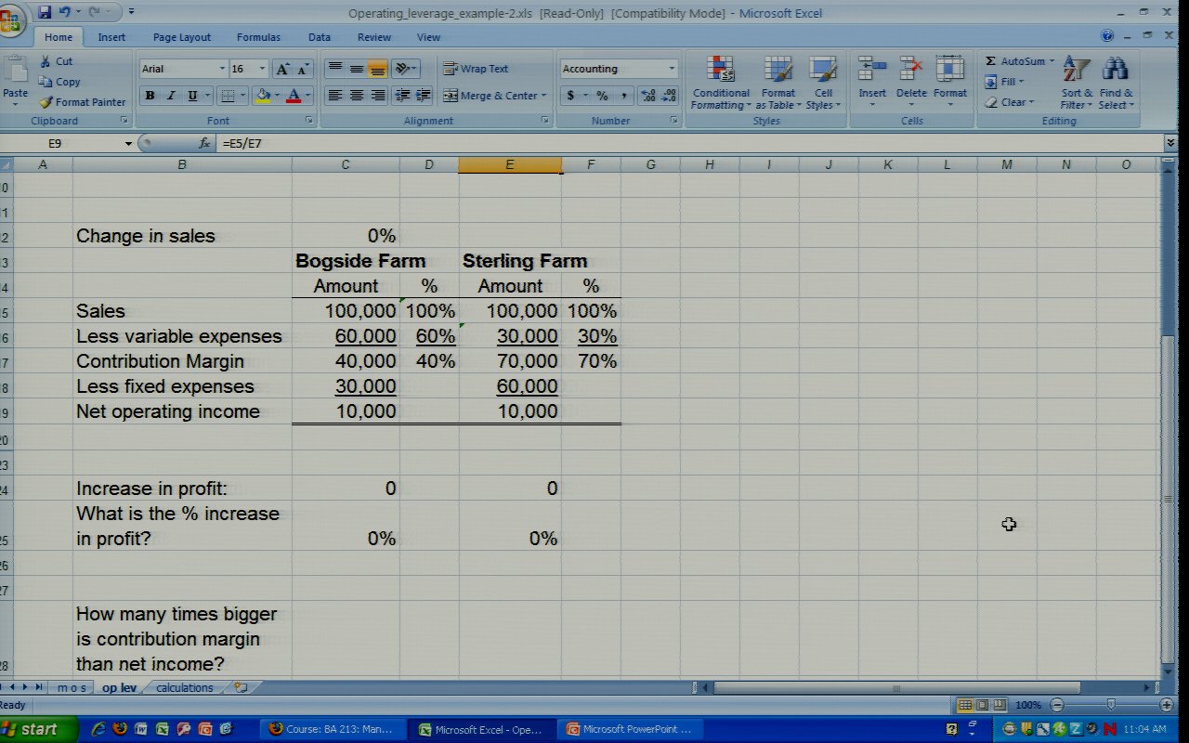Click Insert cells icon
Screen dimensions: 1189x743
871,72
